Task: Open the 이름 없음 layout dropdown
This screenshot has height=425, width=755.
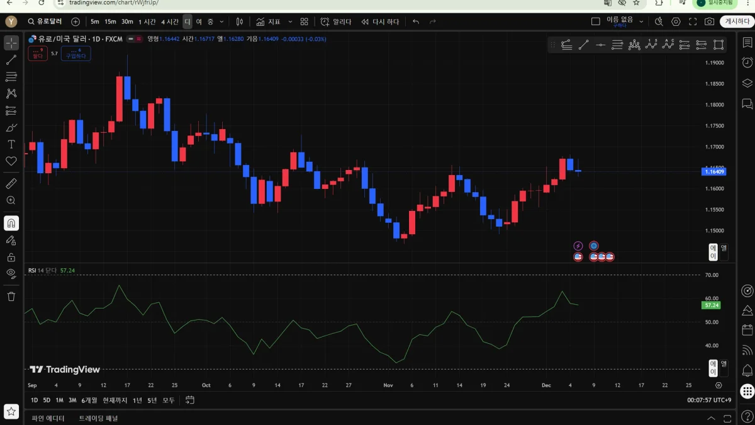Action: (x=641, y=21)
